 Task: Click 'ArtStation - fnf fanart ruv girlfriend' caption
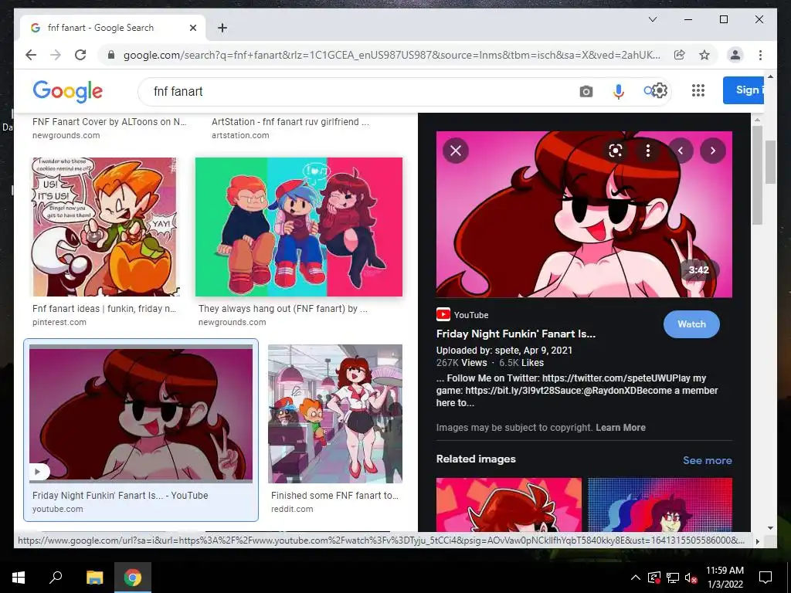pyautogui.click(x=290, y=121)
